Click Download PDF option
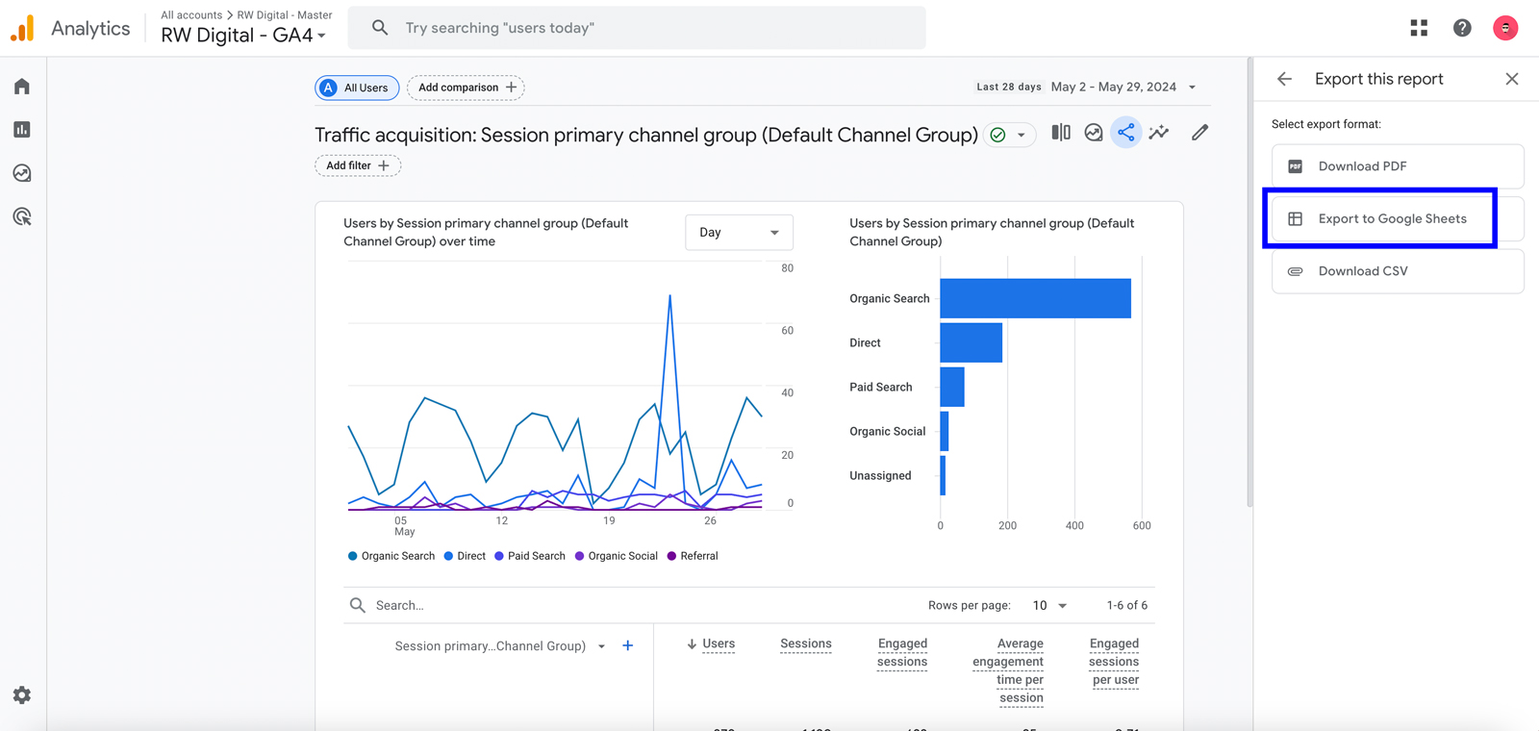Image resolution: width=1539 pixels, height=731 pixels. click(1398, 166)
